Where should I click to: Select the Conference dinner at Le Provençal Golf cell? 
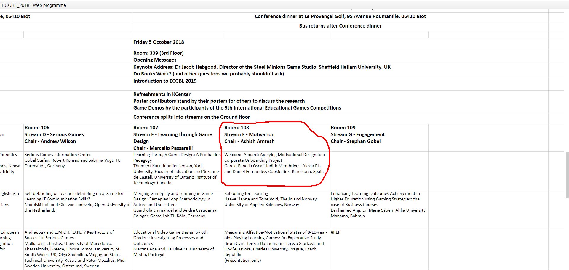pos(340,16)
